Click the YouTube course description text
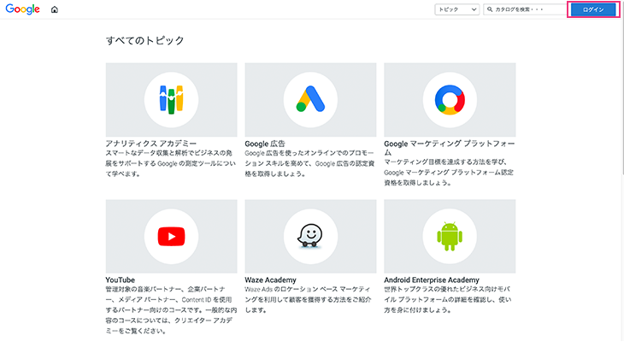This screenshot has height=359, width=624. [171, 309]
